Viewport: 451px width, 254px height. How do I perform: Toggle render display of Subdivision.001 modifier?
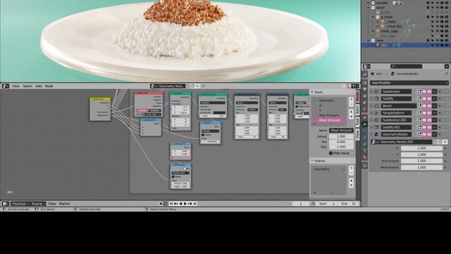(429, 120)
